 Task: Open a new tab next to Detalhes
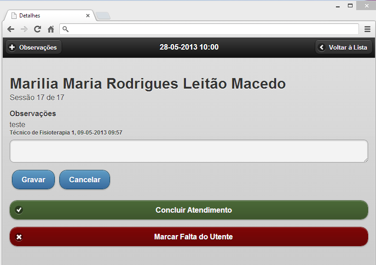pos(103,16)
